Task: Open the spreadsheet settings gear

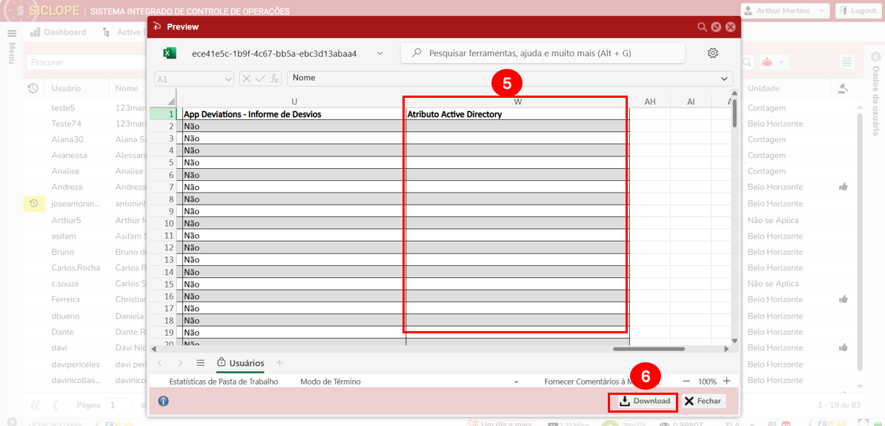Action: [713, 53]
